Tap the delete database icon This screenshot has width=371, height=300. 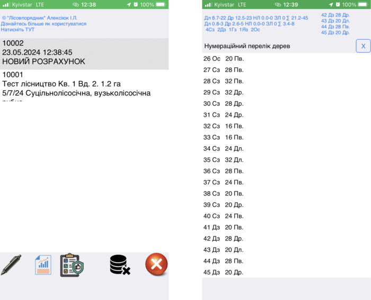pyautogui.click(x=120, y=264)
